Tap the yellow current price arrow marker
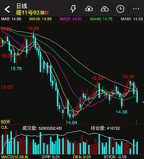 tap(143, 102)
